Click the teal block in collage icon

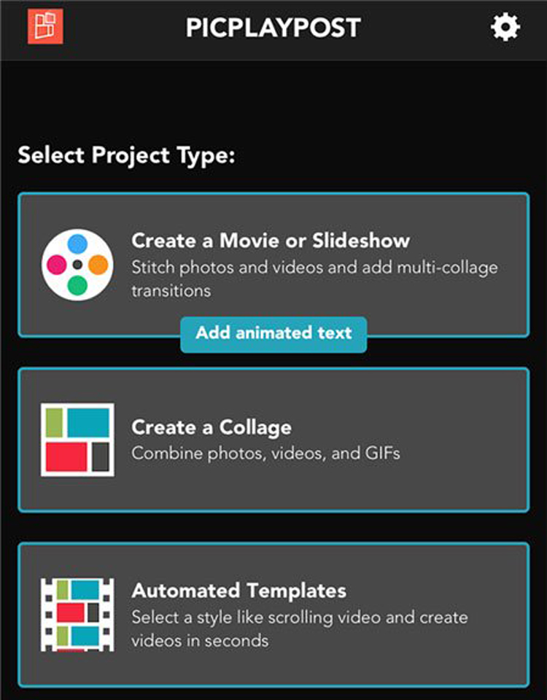click(x=88, y=422)
